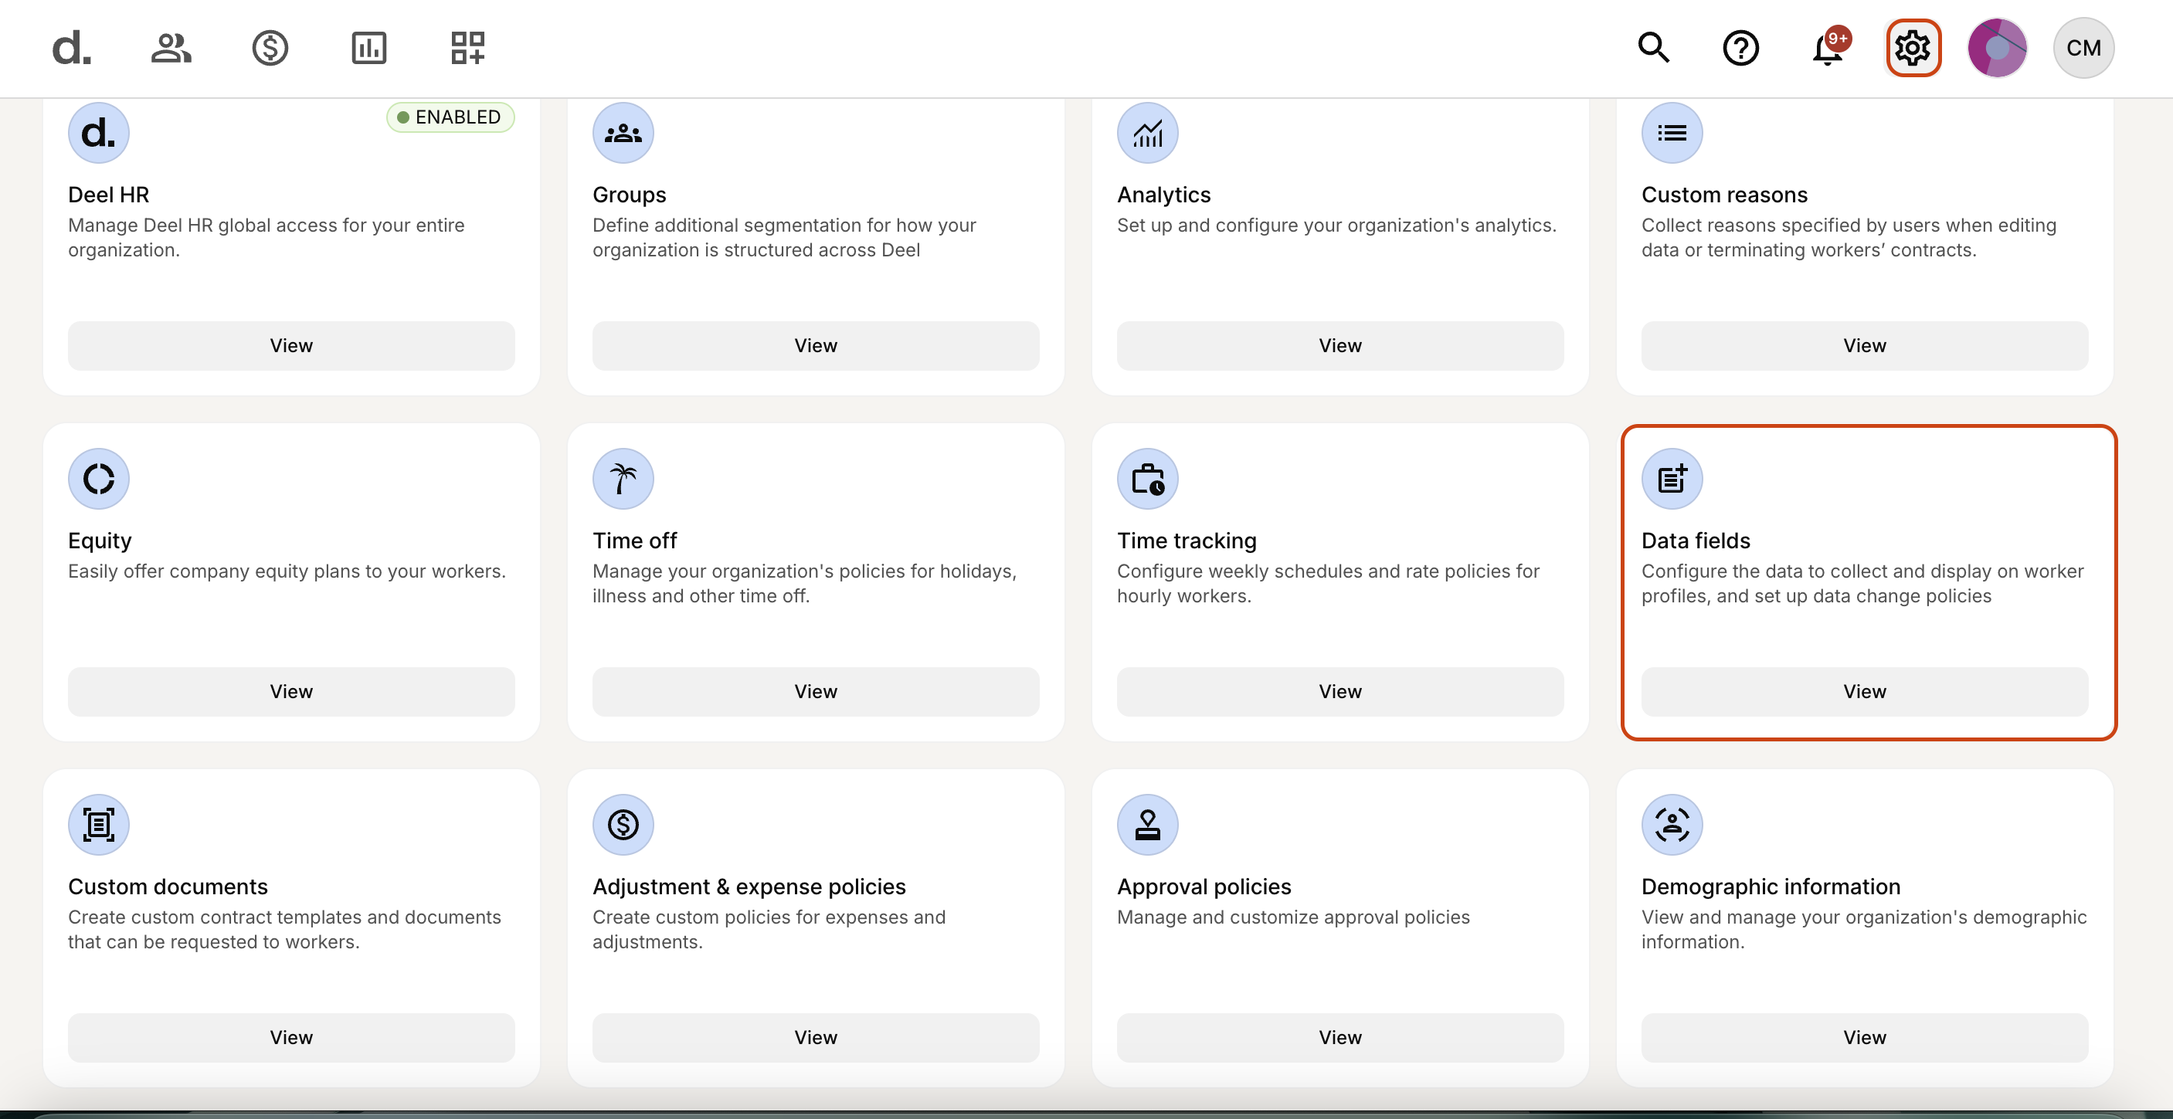2173x1119 pixels.
Task: Click the Approval policies stamp icon
Action: 1148,825
